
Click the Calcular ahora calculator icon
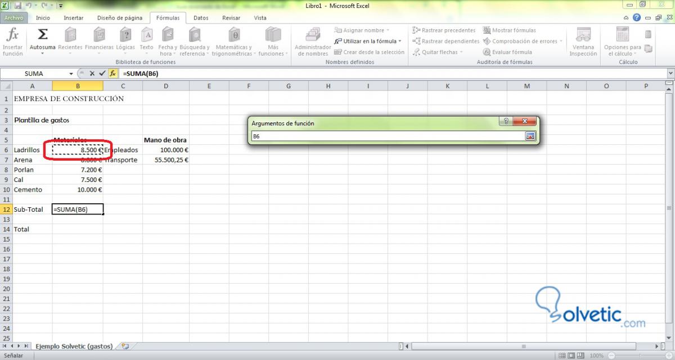pos(648,34)
